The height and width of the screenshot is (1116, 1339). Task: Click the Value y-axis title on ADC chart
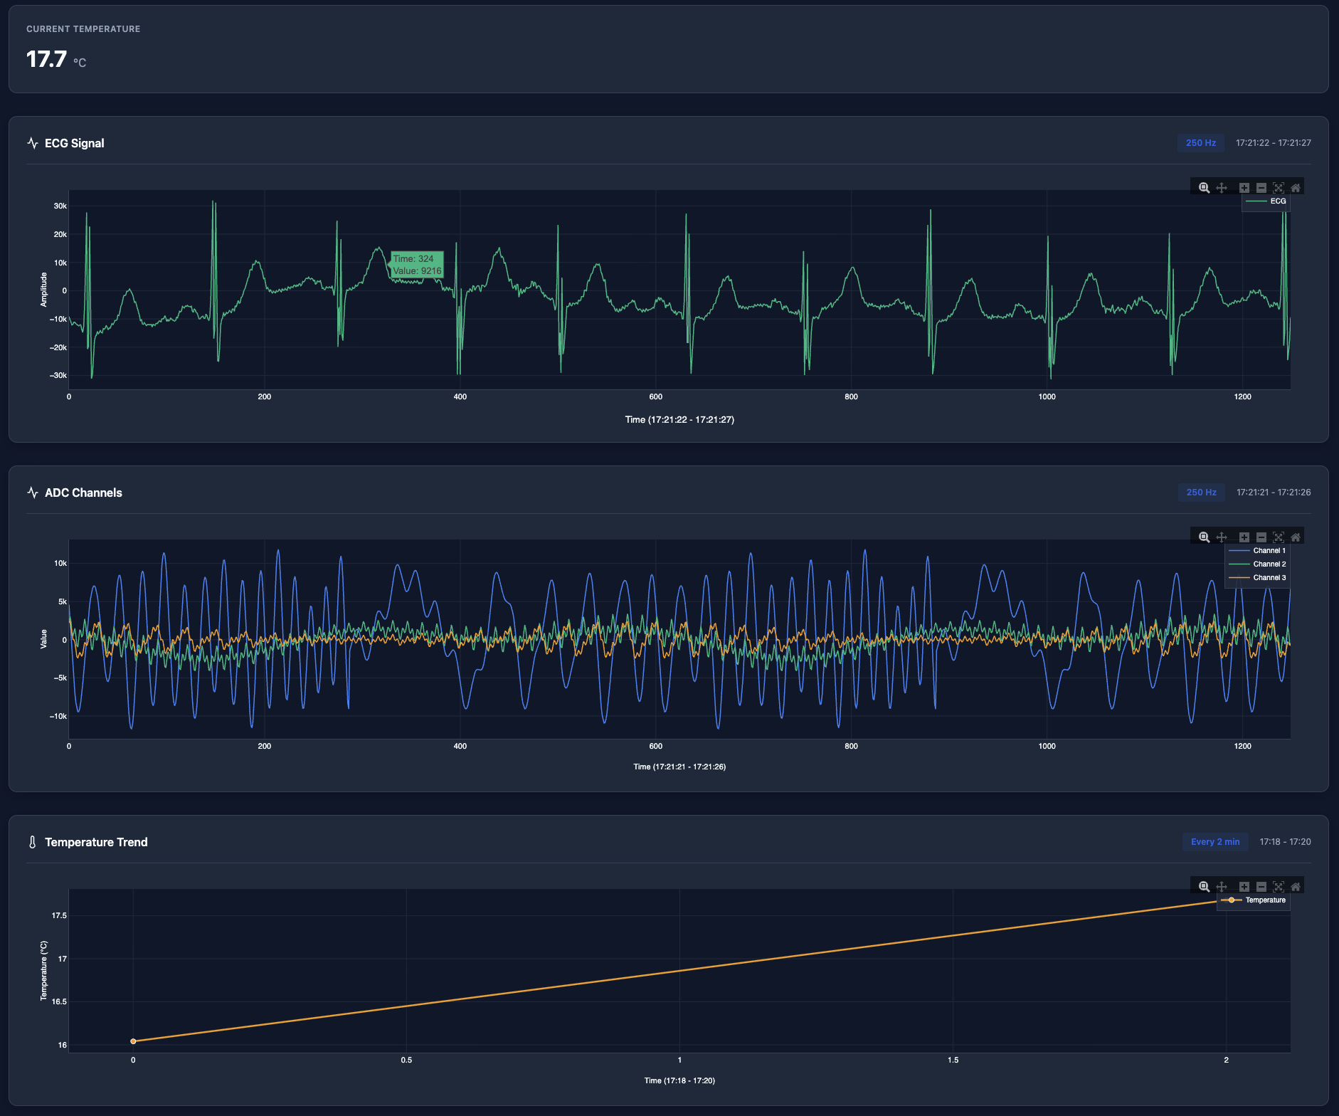[43, 639]
